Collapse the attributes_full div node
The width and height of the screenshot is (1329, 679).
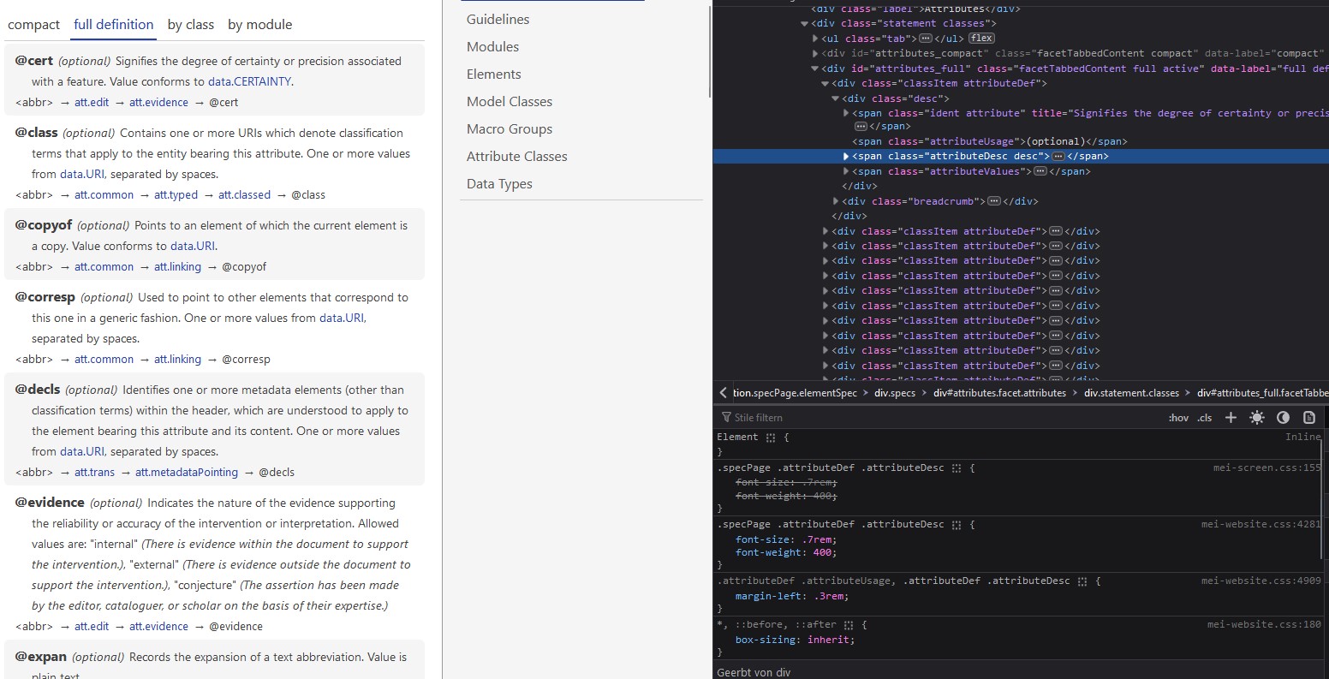pos(815,68)
